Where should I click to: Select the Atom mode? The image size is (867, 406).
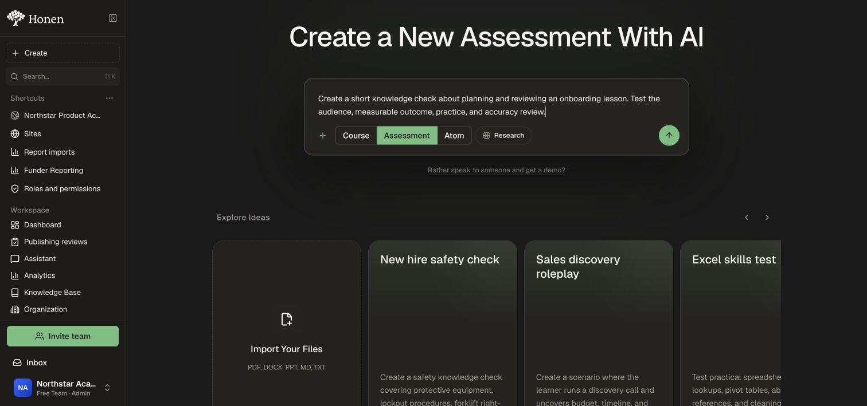454,136
